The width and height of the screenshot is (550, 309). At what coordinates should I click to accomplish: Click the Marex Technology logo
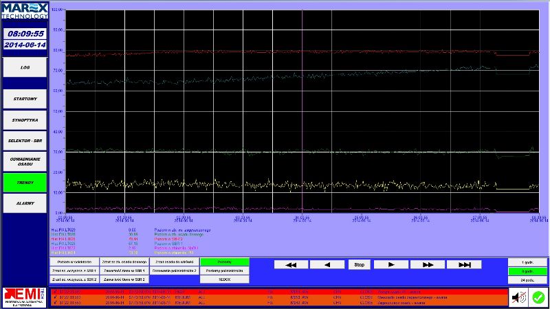click(x=24, y=10)
